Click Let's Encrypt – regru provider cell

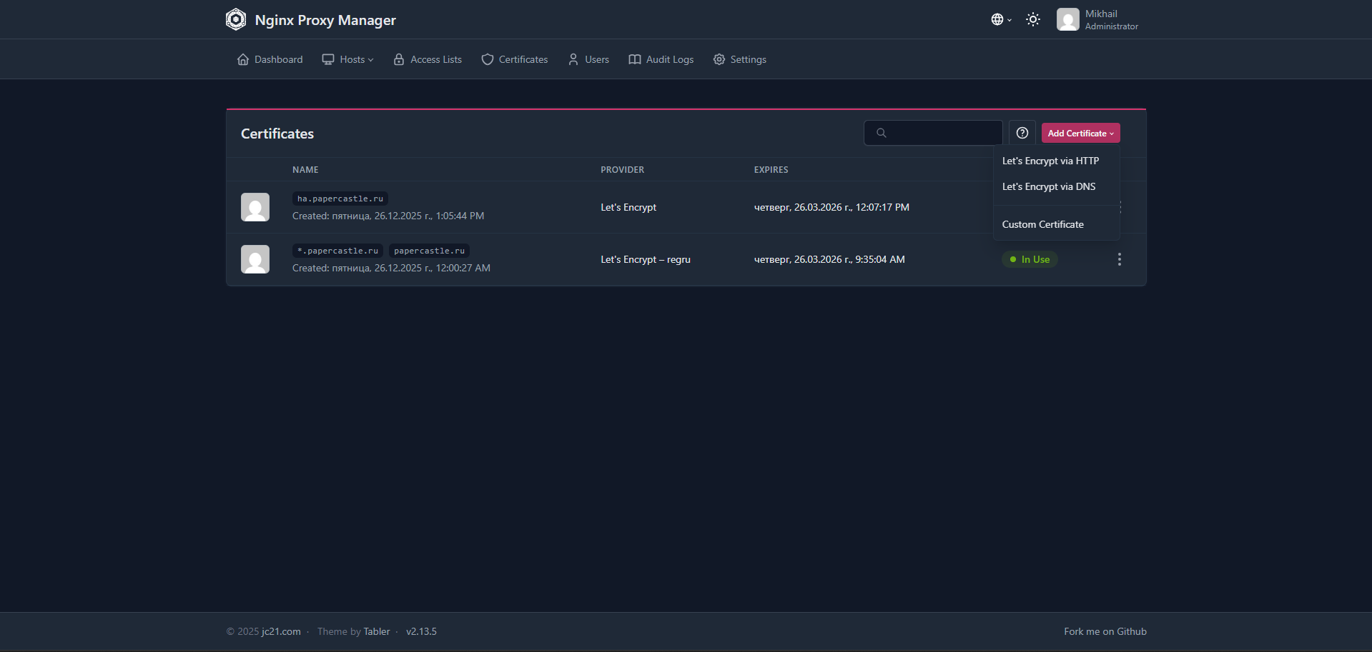[646, 259]
